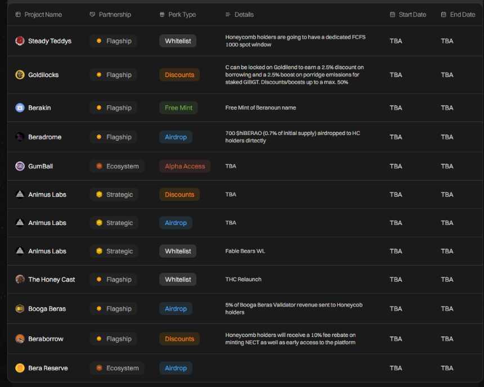484x387 pixels.
Task: Click The Honey Cast project logo
Action: [20, 280]
